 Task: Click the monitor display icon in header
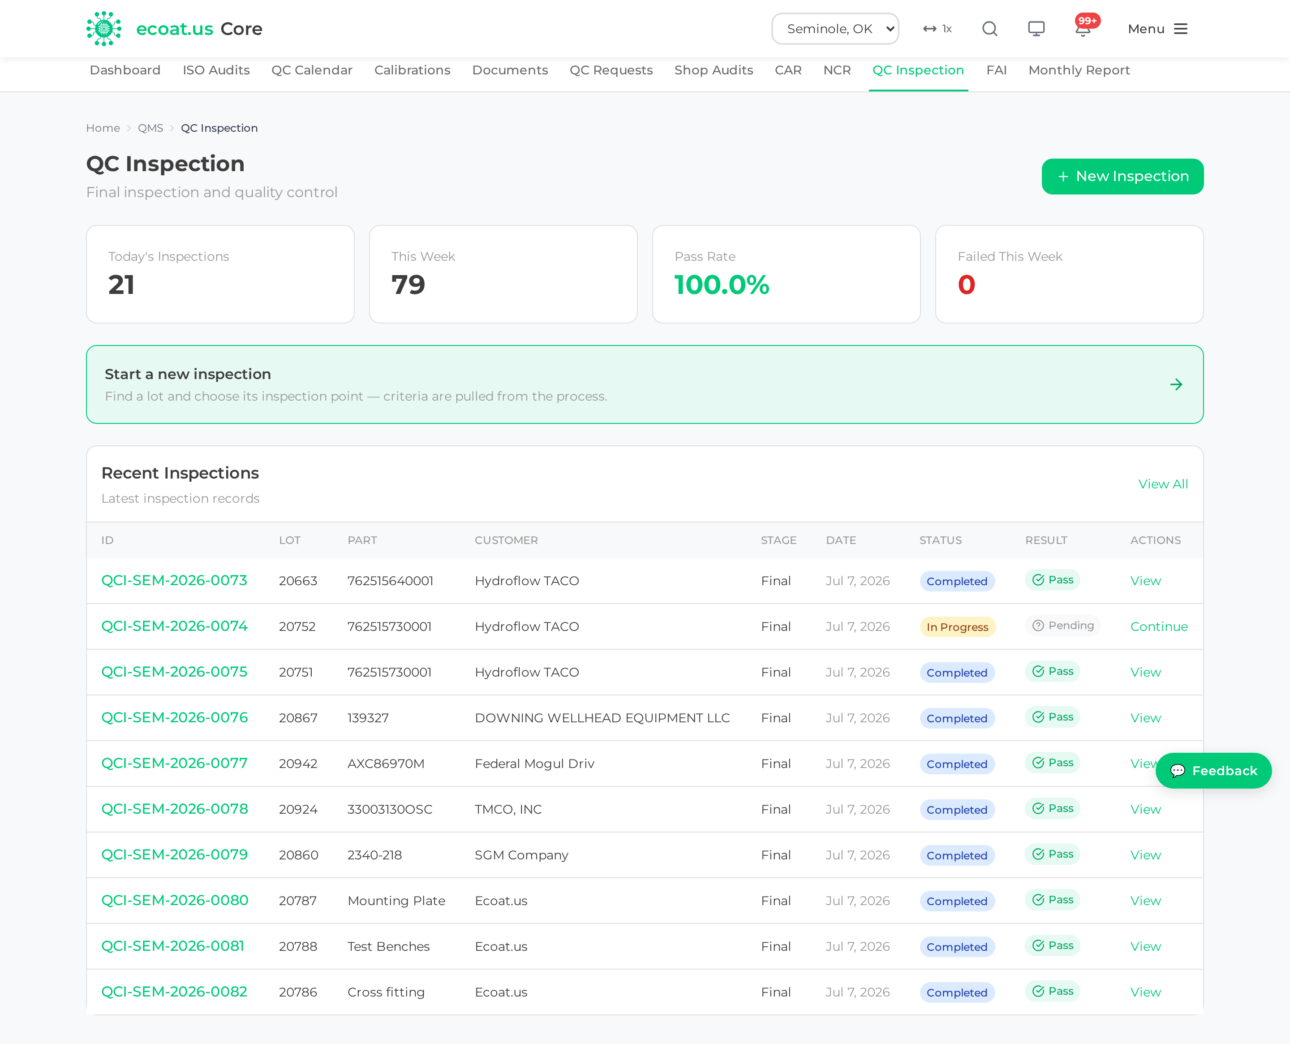[1036, 29]
